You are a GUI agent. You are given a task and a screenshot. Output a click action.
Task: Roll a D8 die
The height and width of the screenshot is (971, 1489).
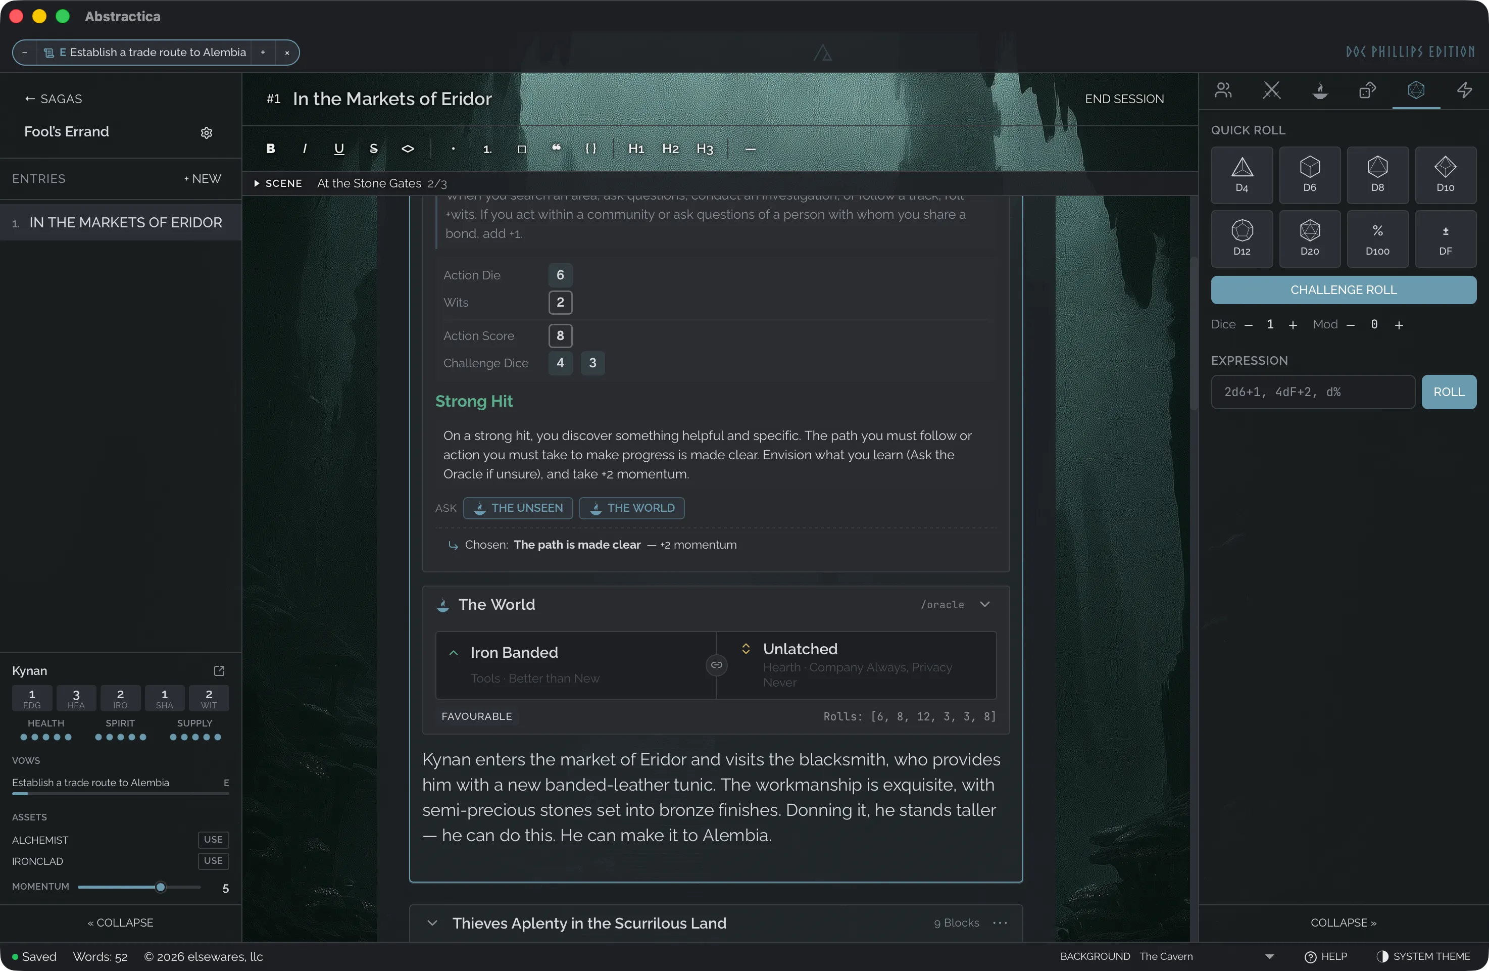pyautogui.click(x=1378, y=175)
